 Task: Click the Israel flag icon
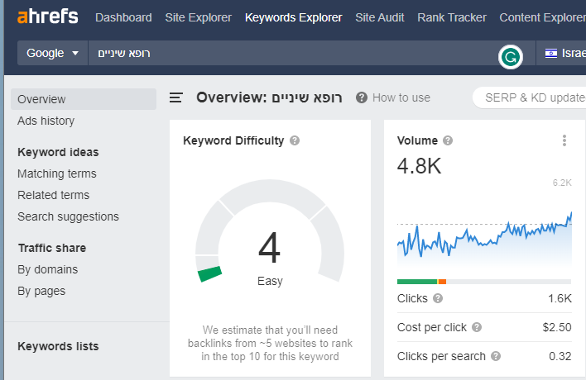pos(551,54)
